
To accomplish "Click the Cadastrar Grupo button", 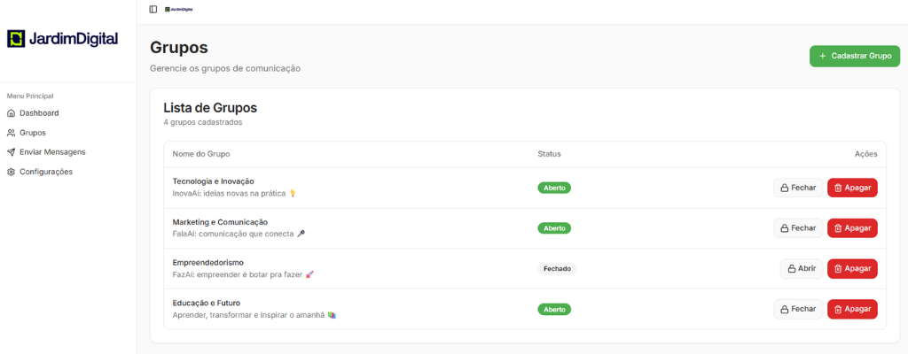I will [x=854, y=56].
